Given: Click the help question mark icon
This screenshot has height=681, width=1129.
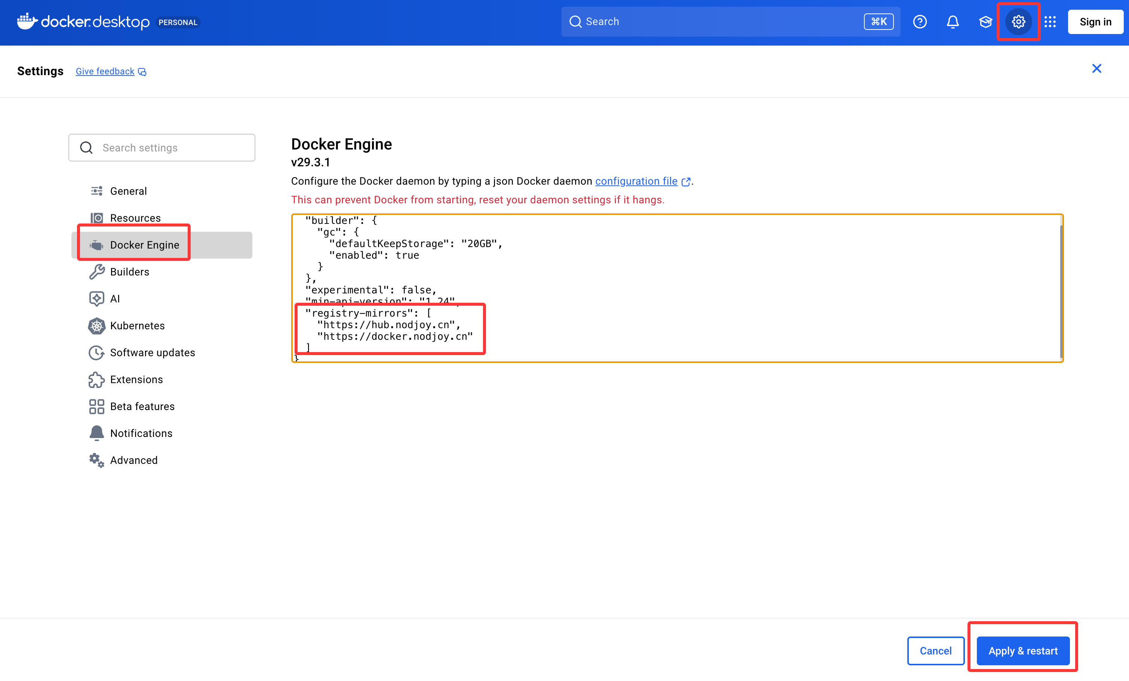Looking at the screenshot, I should coord(920,22).
